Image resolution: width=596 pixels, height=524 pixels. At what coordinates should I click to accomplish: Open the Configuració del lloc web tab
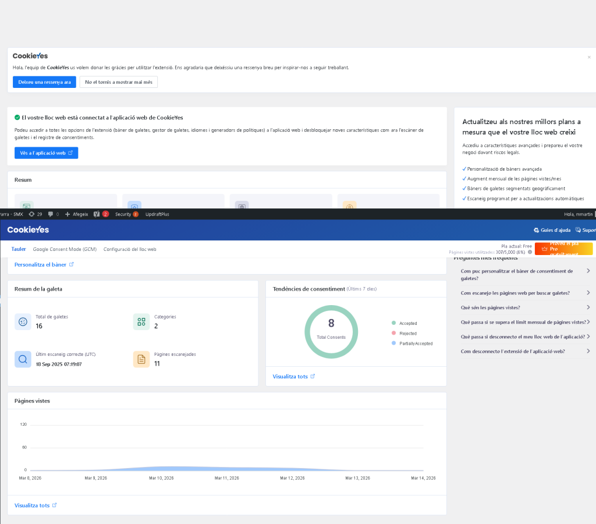coord(130,249)
